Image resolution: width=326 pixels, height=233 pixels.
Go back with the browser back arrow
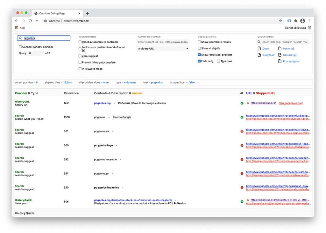tap(17, 21)
